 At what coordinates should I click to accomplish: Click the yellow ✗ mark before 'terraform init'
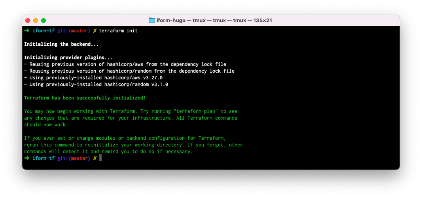click(95, 31)
